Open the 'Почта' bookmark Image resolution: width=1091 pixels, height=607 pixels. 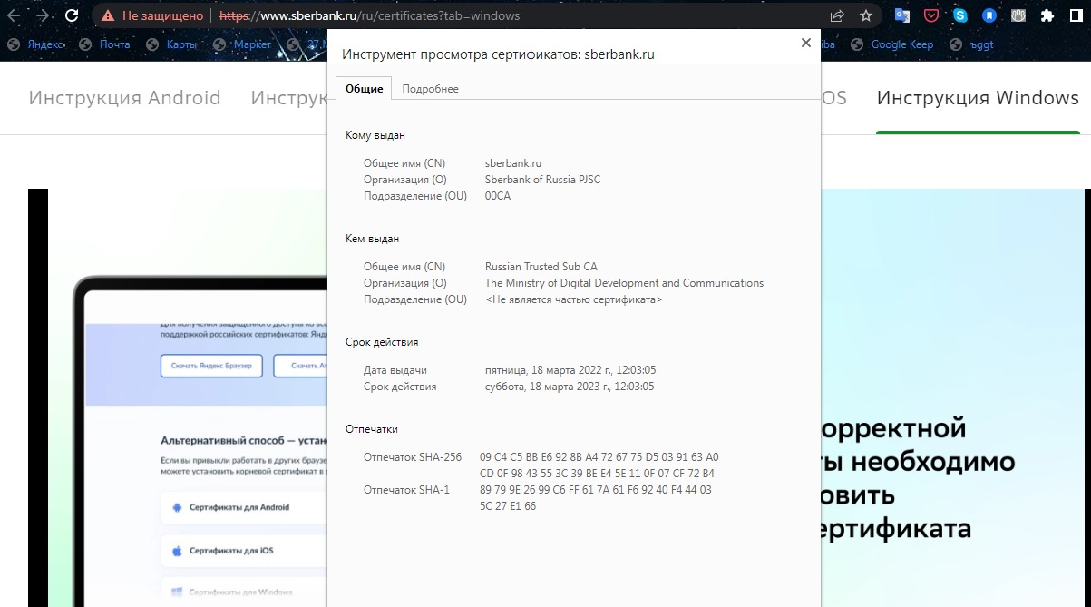click(104, 44)
